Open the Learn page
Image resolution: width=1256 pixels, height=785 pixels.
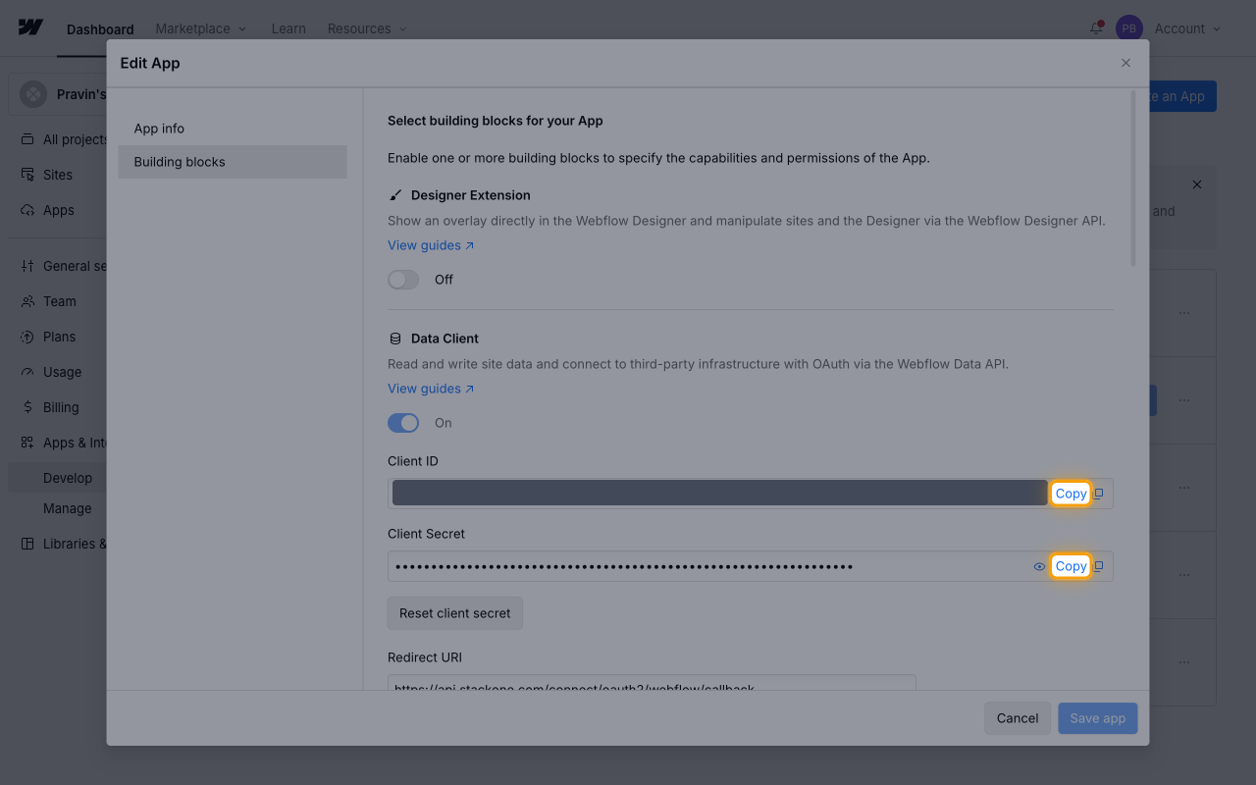click(288, 28)
